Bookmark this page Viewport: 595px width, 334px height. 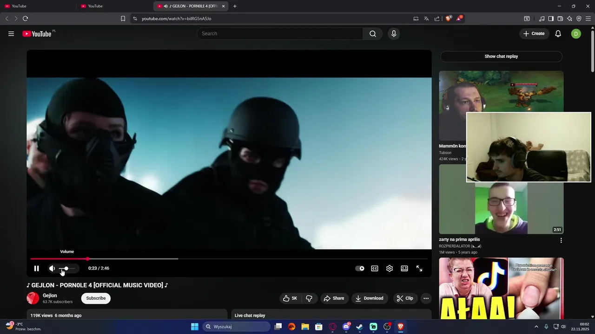tap(123, 19)
